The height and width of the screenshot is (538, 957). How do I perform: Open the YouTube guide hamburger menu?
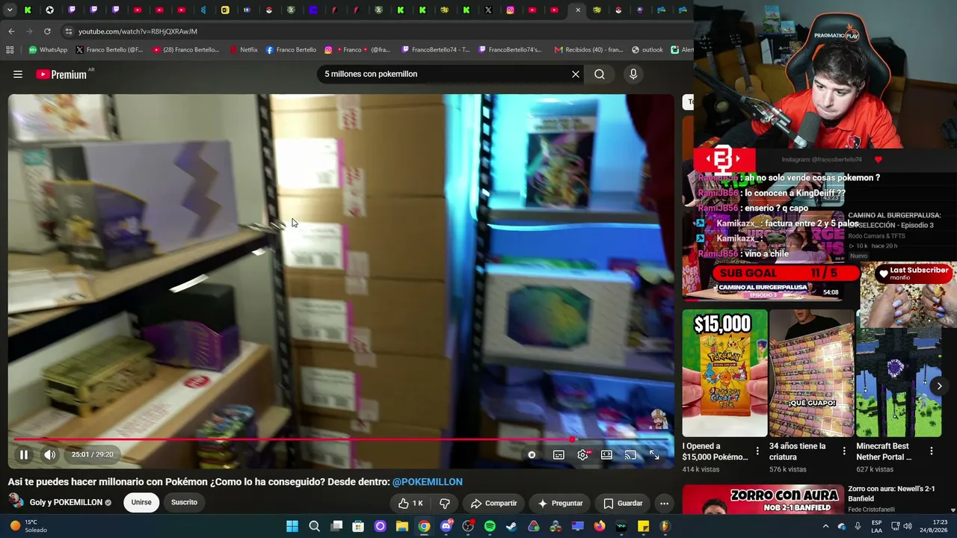click(18, 74)
